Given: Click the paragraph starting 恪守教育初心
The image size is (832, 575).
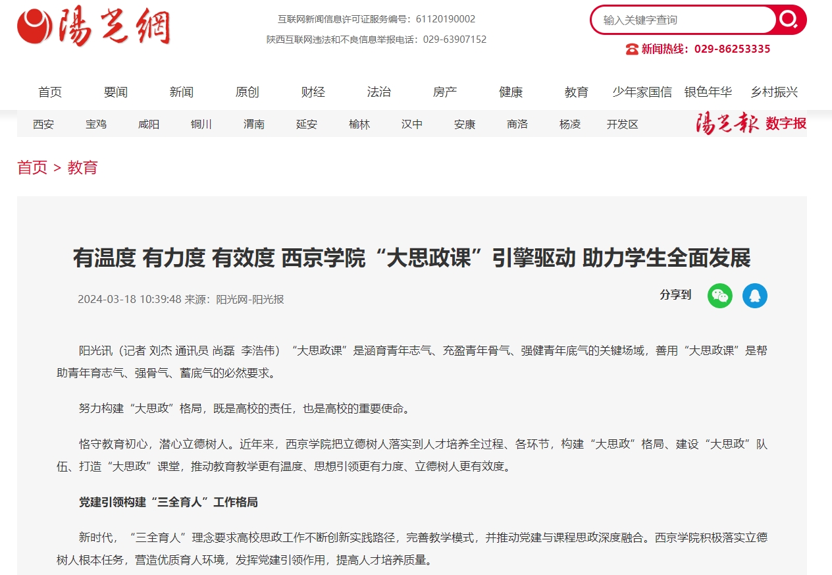Looking at the screenshot, I should tap(412, 455).
